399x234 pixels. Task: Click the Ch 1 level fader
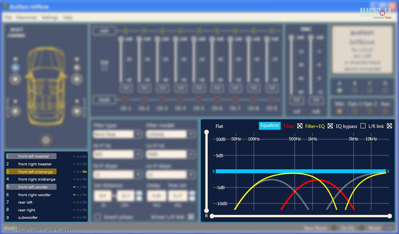(121, 39)
